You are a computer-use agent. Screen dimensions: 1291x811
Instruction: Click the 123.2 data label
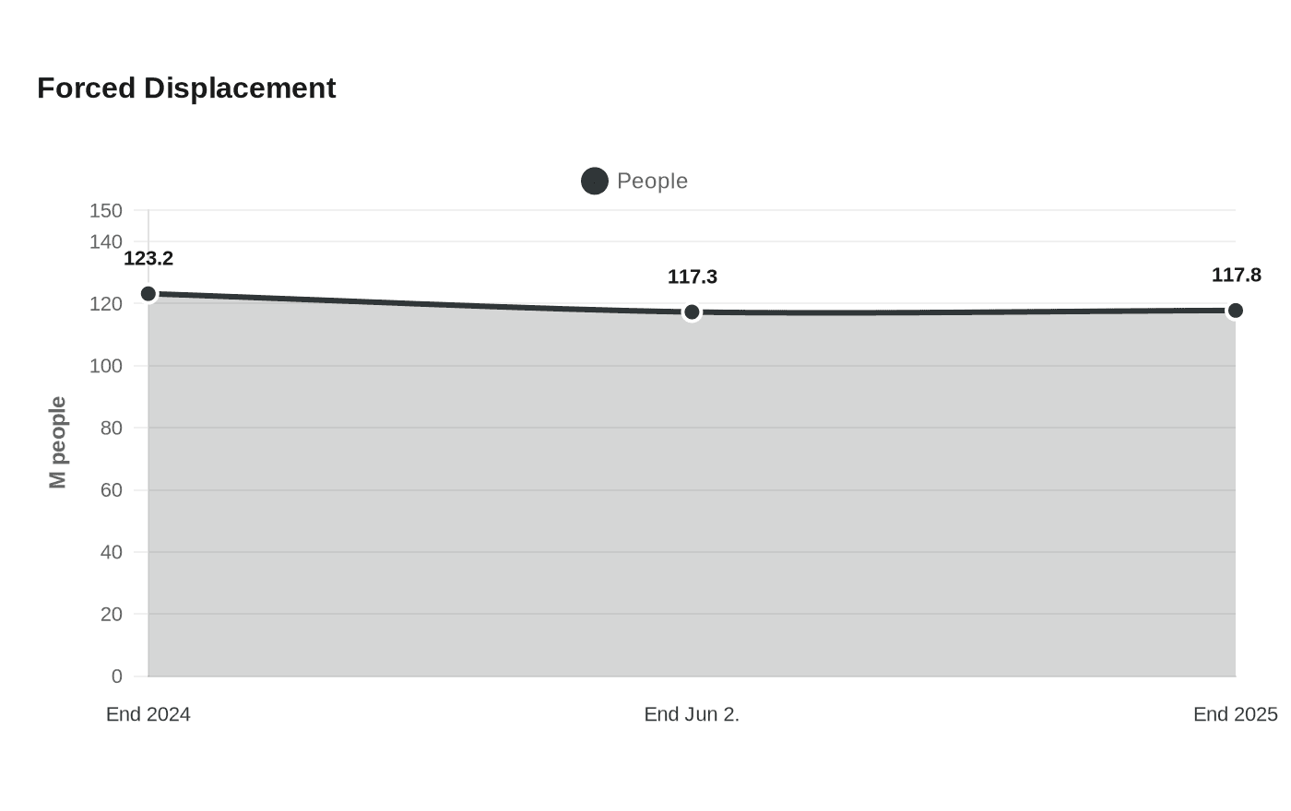pos(148,259)
